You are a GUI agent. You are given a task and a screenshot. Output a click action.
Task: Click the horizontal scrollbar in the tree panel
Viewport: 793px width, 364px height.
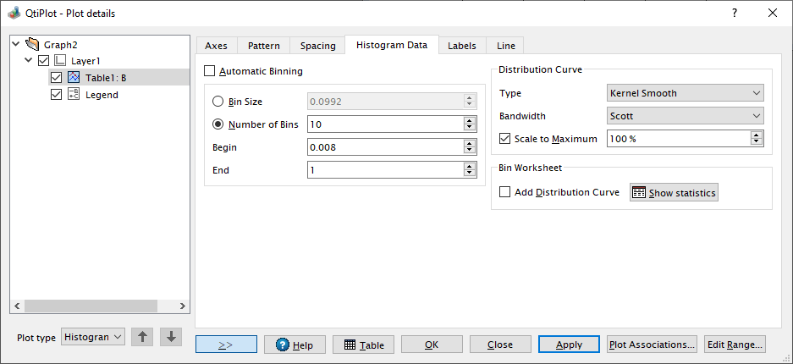(x=99, y=306)
